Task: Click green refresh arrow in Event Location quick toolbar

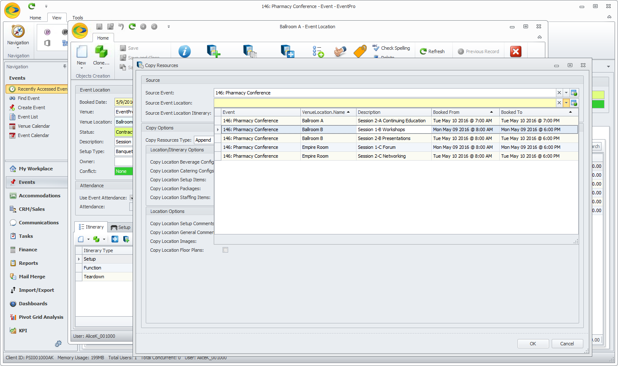Action: click(x=132, y=27)
